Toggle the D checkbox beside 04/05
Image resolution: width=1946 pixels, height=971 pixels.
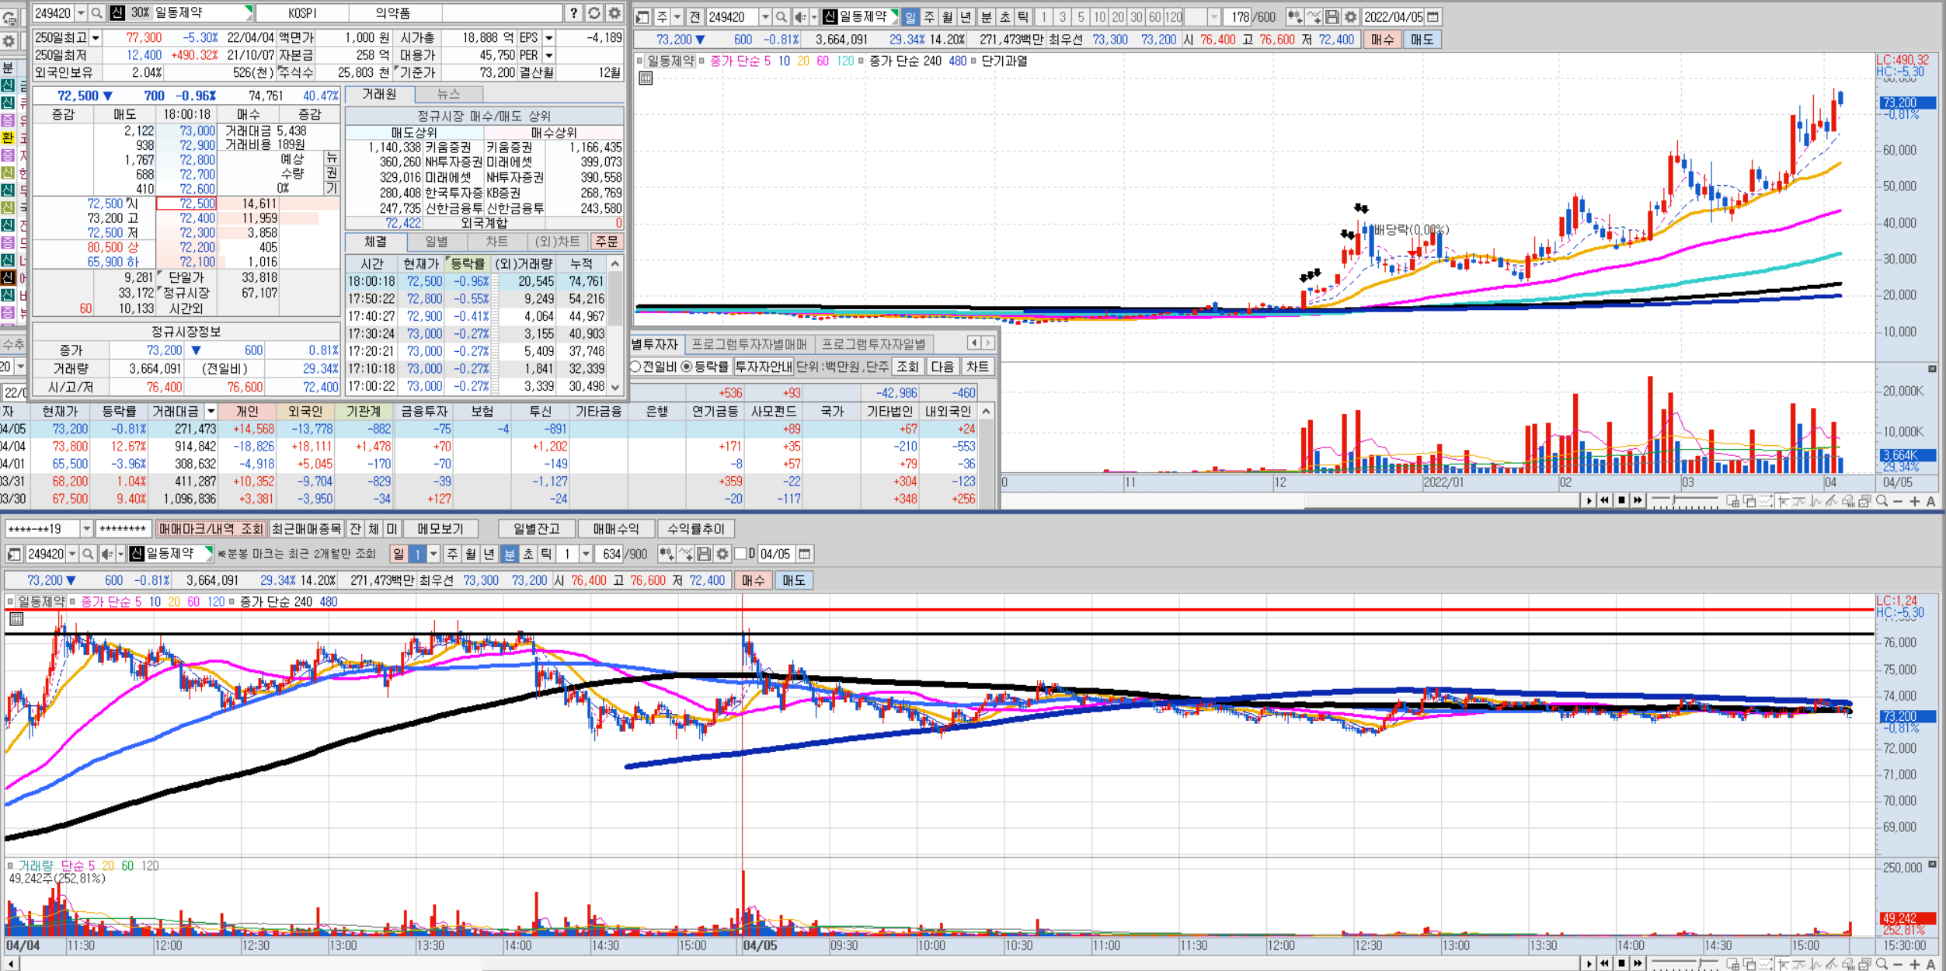[x=740, y=554]
